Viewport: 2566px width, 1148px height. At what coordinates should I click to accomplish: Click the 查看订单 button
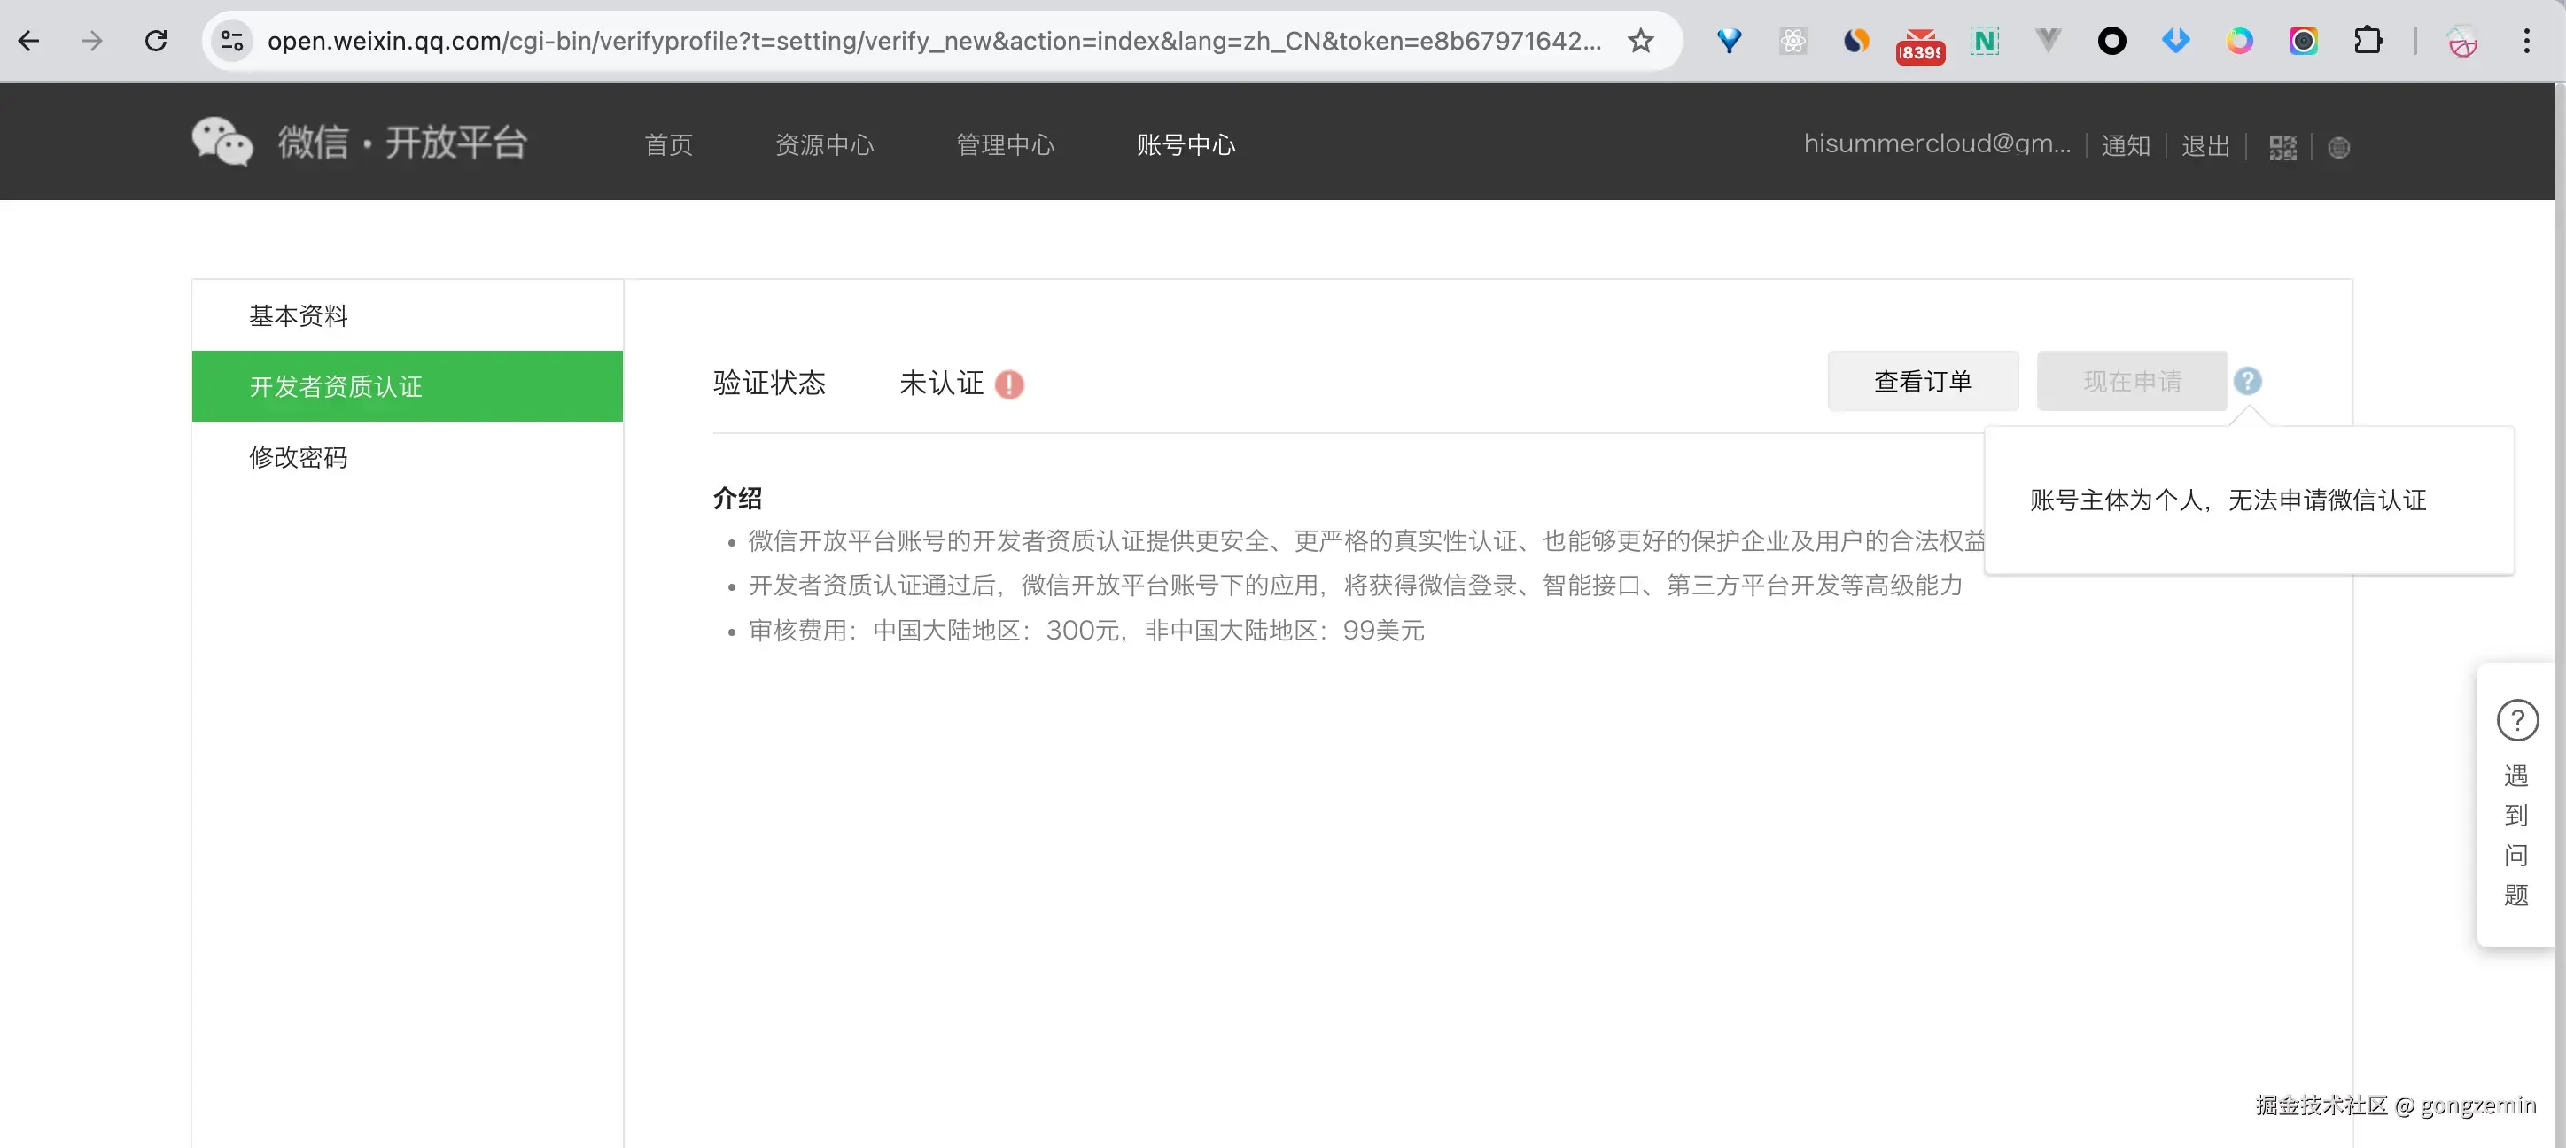point(1923,382)
